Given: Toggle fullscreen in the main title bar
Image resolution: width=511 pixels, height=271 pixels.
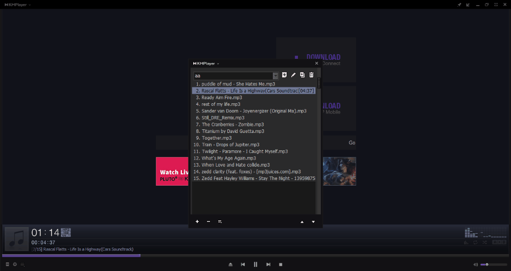Looking at the screenshot, I should [x=496, y=5].
